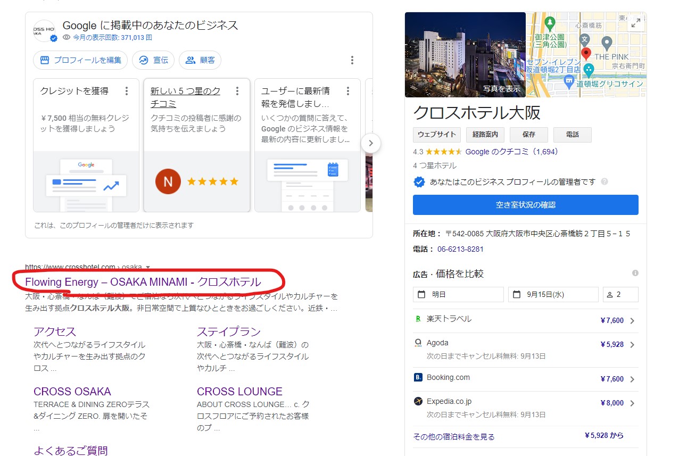Click Agoda price ¥5,928
The height and width of the screenshot is (456, 679).
pos(612,345)
